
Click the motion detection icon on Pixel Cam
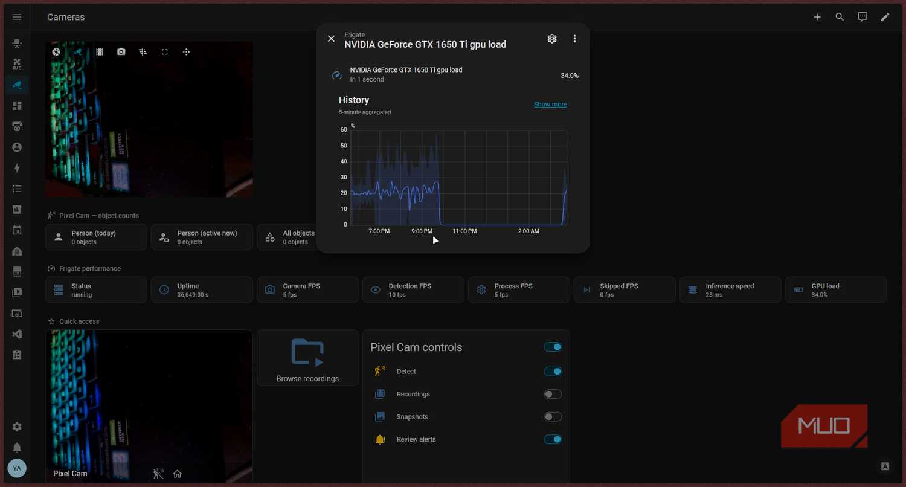[x=158, y=474]
